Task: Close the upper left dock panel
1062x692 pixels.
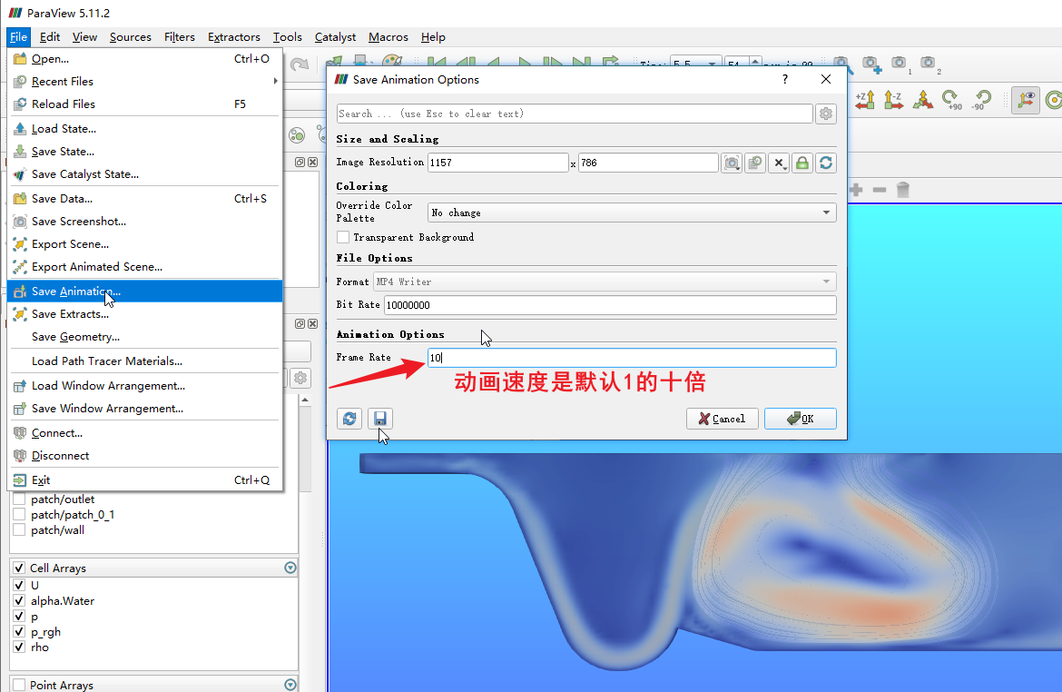Action: pyautogui.click(x=312, y=162)
